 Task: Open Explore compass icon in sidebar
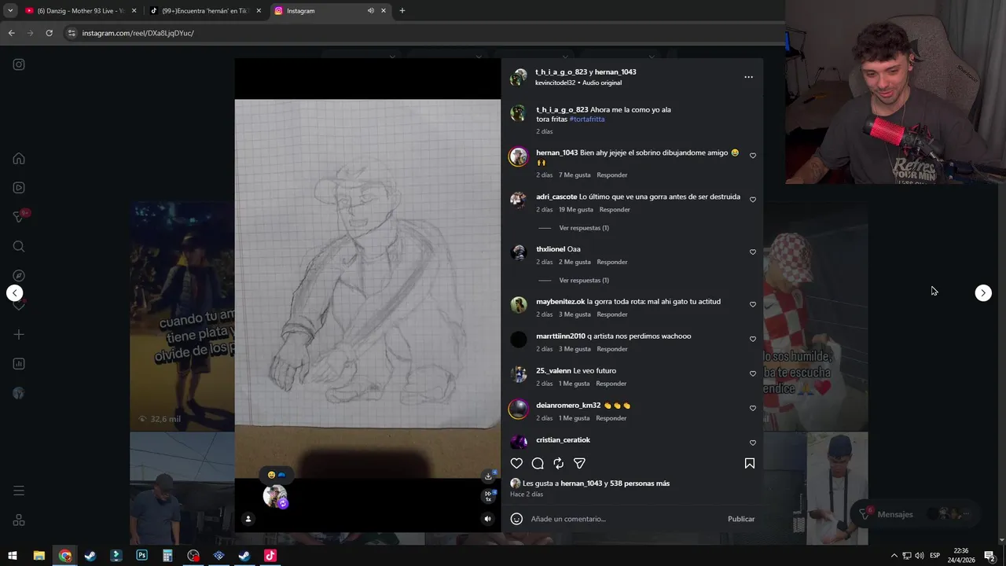pyautogui.click(x=19, y=276)
